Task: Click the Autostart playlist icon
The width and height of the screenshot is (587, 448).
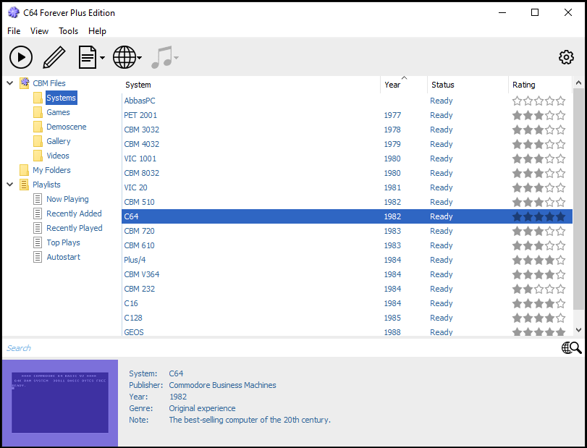Action: pyautogui.click(x=38, y=257)
